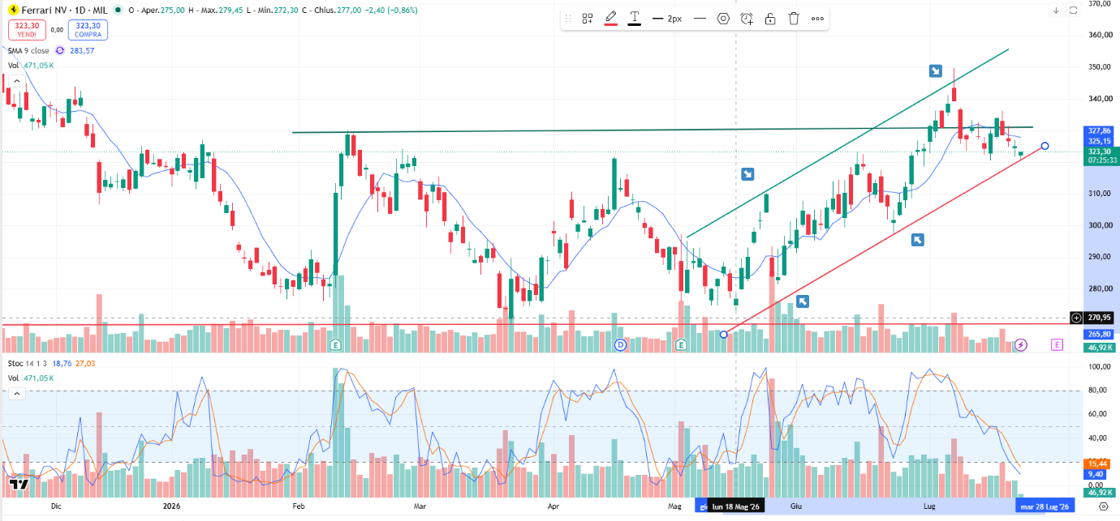
Task: Click the lun 18 Mag '26 date label
Action: [736, 506]
